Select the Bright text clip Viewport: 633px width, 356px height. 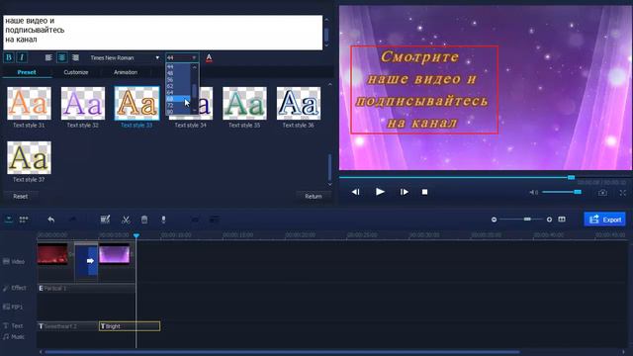click(130, 326)
